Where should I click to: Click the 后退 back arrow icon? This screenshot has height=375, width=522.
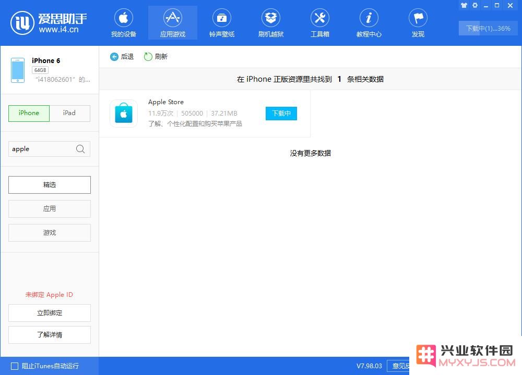click(x=114, y=57)
